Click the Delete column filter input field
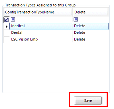The image size is (114, 109). click(93, 20)
